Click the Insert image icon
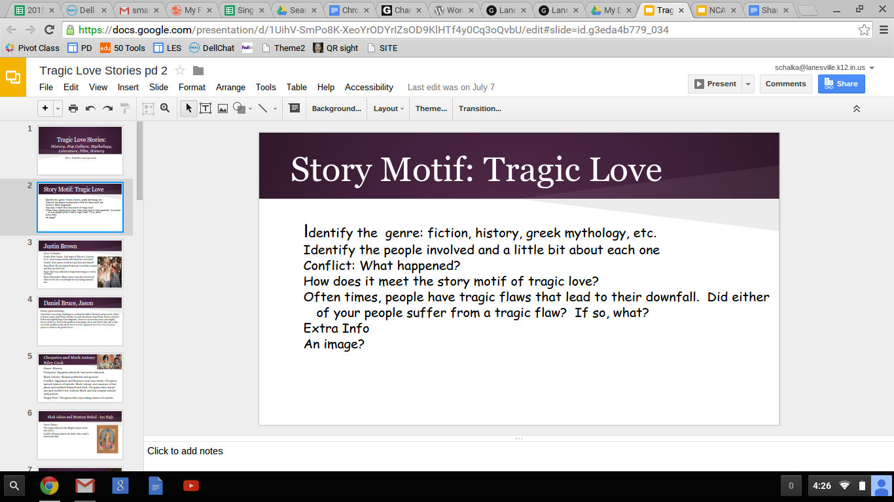This screenshot has height=502, width=894. [x=223, y=109]
